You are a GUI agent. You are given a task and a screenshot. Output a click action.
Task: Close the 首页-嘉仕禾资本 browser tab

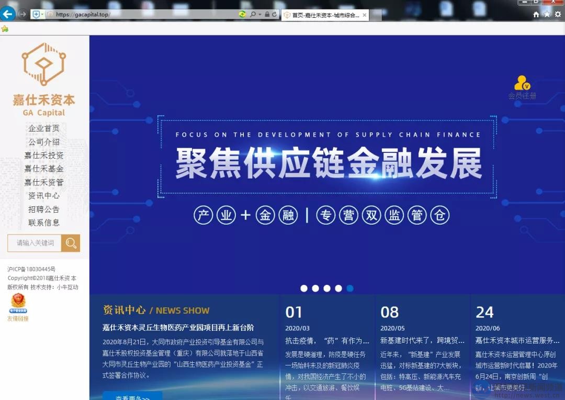[364, 15]
